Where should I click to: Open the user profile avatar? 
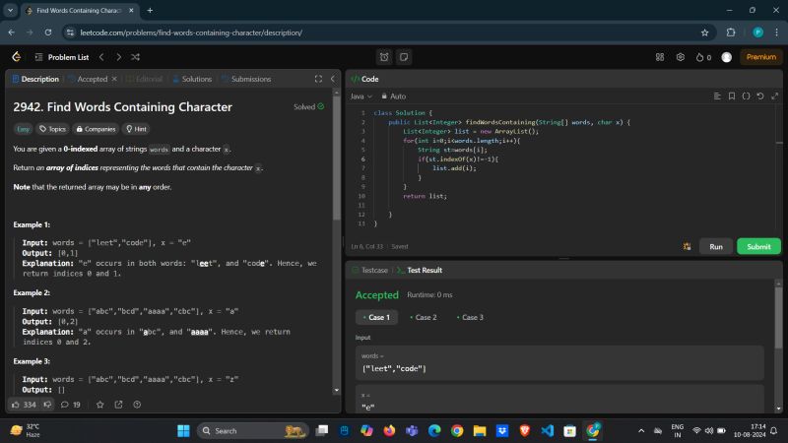(726, 57)
